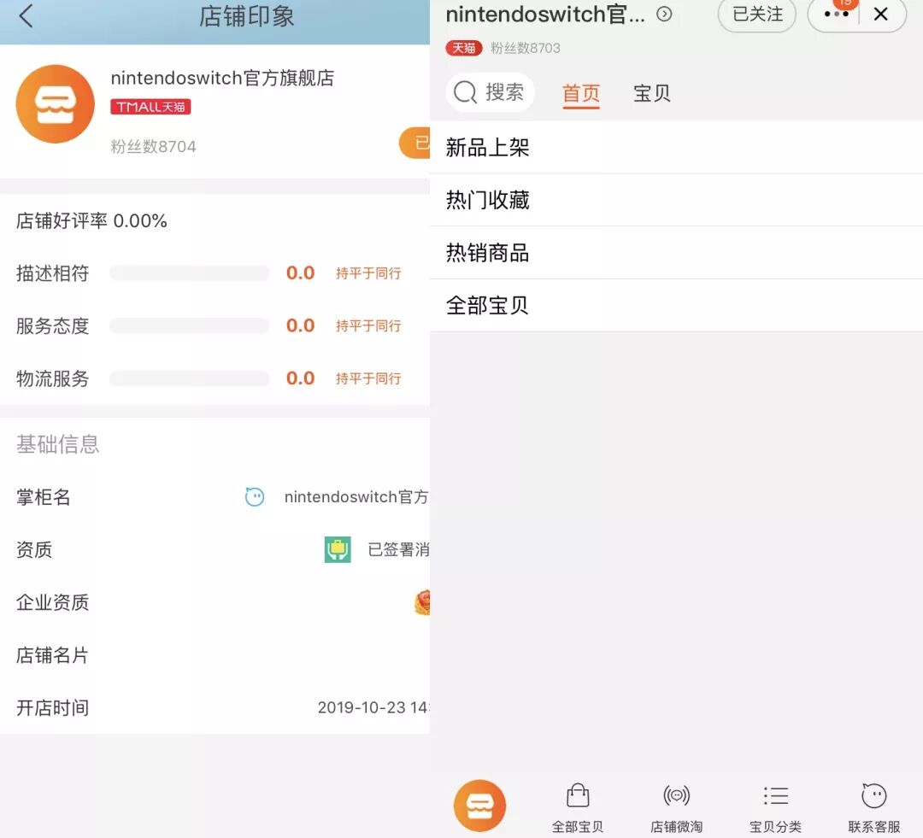The image size is (923, 838).
Task: Close the shop mini-program with X
Action: 880,15
